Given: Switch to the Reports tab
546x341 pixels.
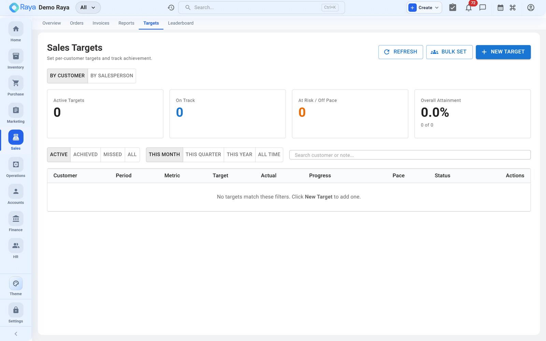Looking at the screenshot, I should 126,23.
